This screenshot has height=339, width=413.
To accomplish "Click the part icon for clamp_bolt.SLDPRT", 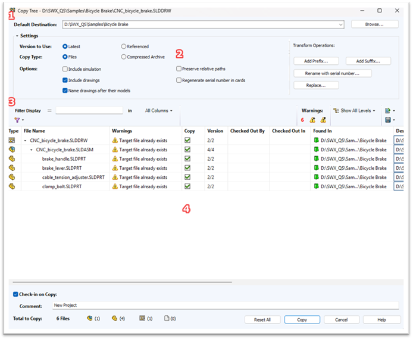I will (x=11, y=186).
